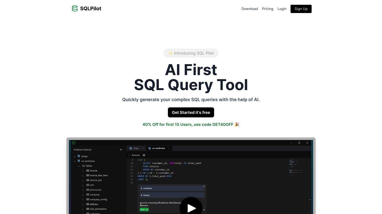Select the company_config table row text

coord(98,199)
